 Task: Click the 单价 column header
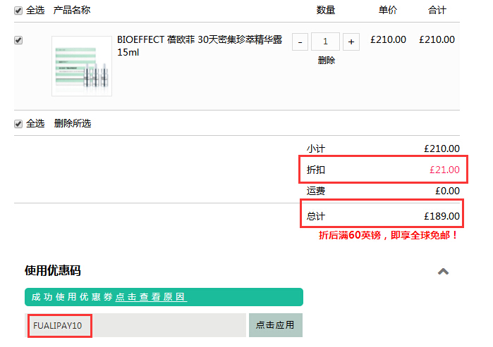[x=388, y=10]
